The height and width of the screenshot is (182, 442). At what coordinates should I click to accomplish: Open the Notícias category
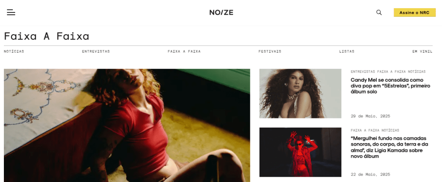tap(14, 51)
